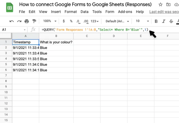Toggle Italic formatting

click(x=164, y=21)
